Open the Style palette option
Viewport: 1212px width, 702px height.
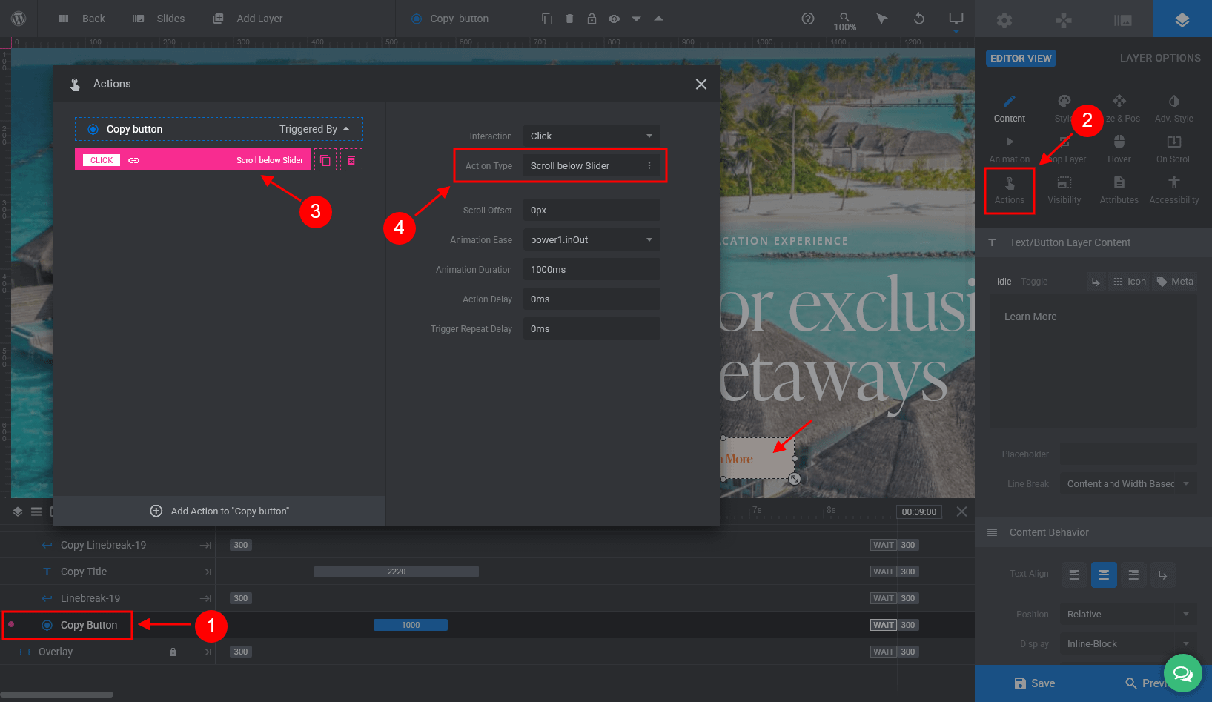click(x=1064, y=108)
